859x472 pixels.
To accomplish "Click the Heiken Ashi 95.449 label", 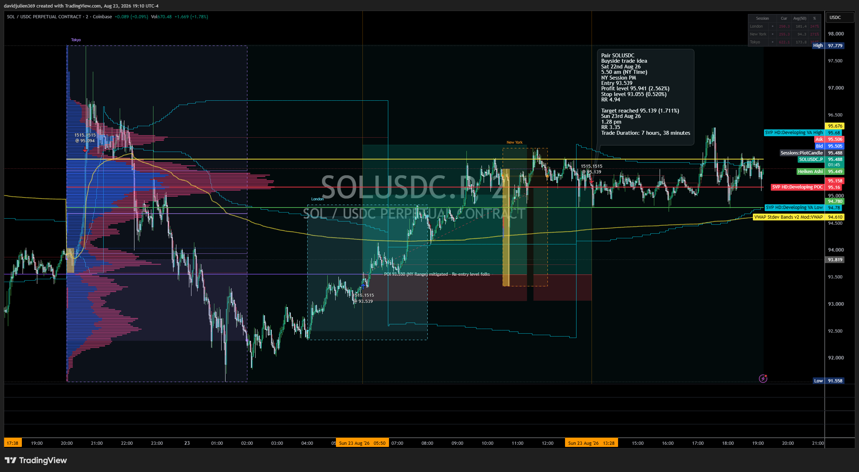I will coord(820,172).
